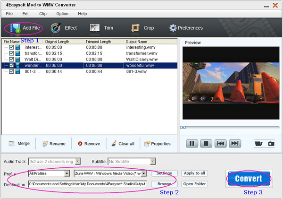The image size is (283, 199).
Task: Expand the Audio Track dropdown
Action: 78,161
